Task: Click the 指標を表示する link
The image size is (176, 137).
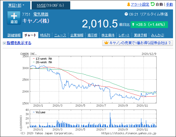Action: pyautogui.click(x=19, y=43)
